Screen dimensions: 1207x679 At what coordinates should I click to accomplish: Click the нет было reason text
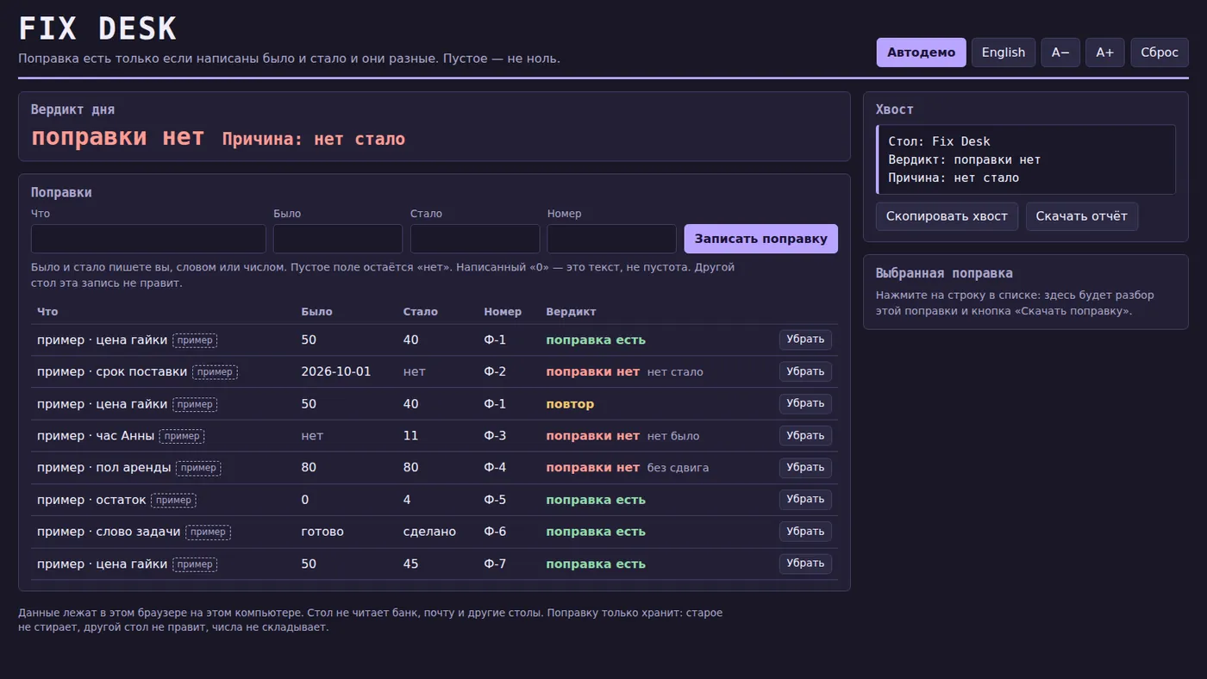[673, 436]
